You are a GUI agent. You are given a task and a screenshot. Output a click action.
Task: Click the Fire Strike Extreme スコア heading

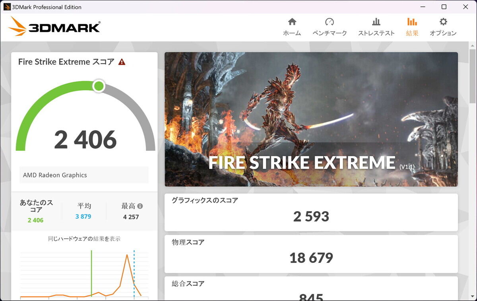pyautogui.click(x=66, y=62)
